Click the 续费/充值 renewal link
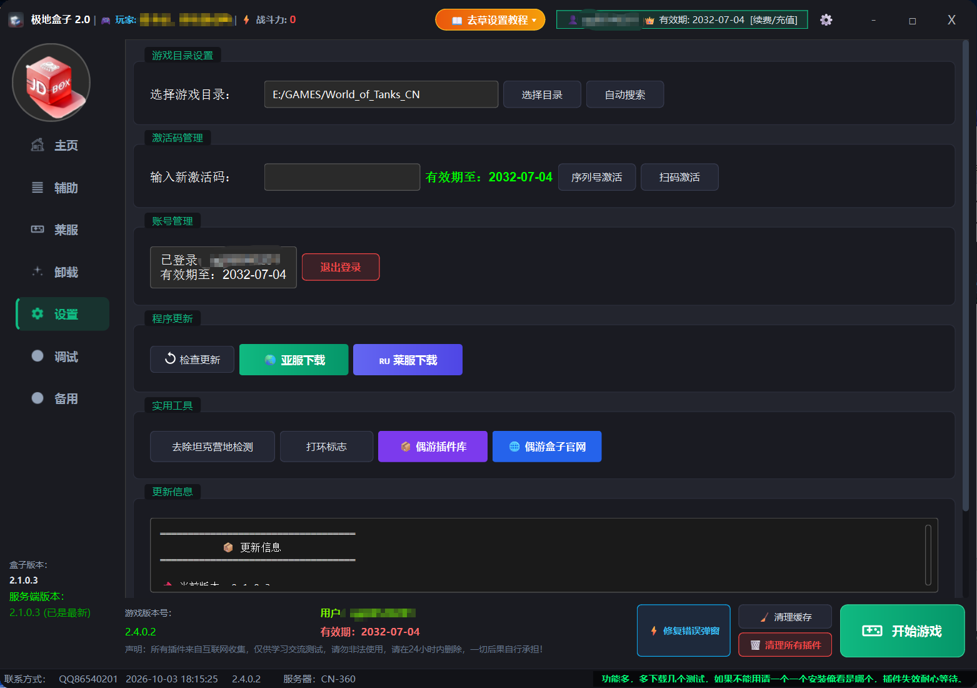The width and height of the screenshot is (977, 688). (x=774, y=20)
